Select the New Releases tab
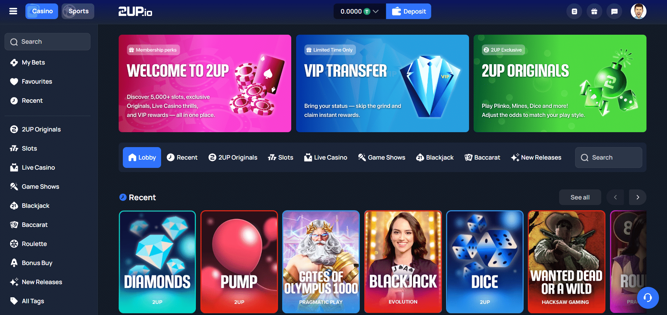The width and height of the screenshot is (667, 315). (x=536, y=157)
